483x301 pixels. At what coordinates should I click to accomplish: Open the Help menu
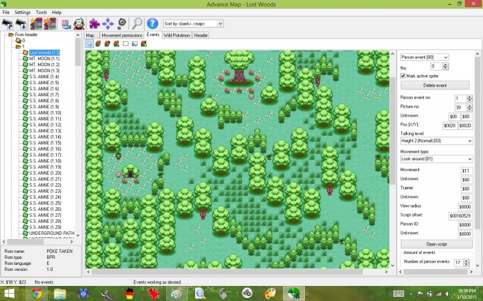57,12
